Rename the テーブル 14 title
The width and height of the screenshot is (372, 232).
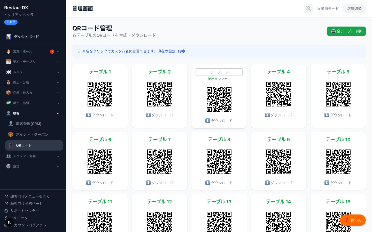(278, 202)
